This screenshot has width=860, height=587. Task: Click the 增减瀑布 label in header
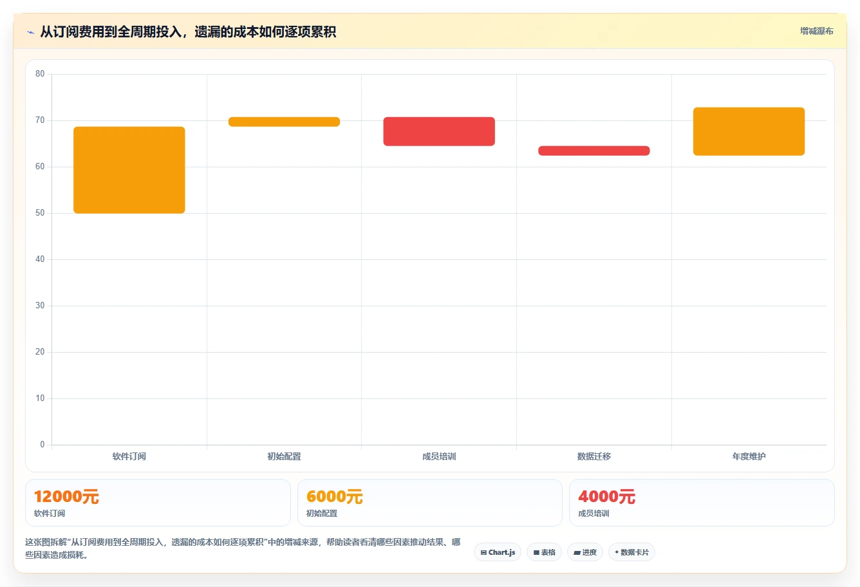(x=816, y=31)
